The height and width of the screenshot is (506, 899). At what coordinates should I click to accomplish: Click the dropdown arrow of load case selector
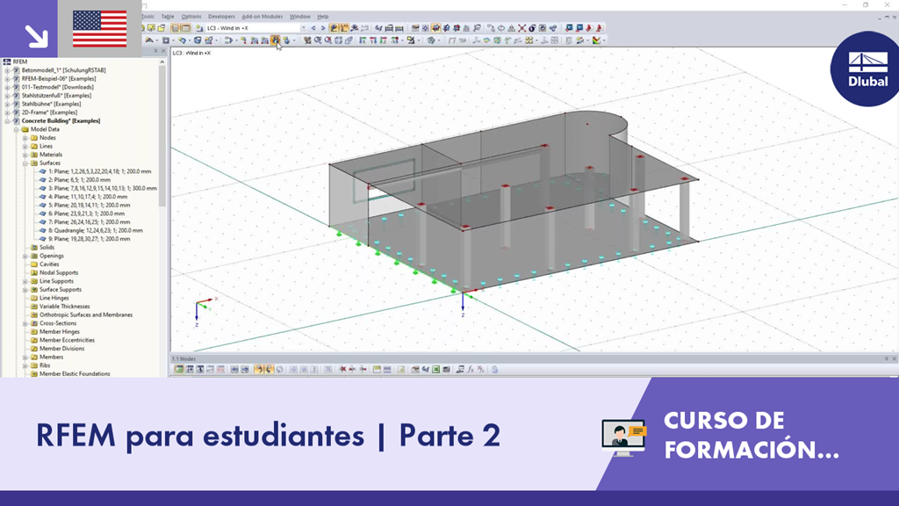click(303, 28)
